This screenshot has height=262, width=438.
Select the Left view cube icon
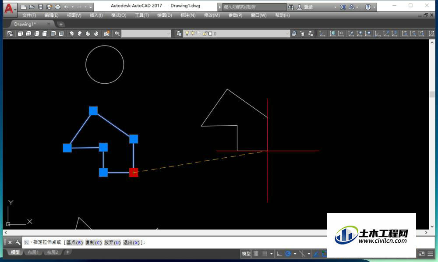pyautogui.click(x=37, y=34)
